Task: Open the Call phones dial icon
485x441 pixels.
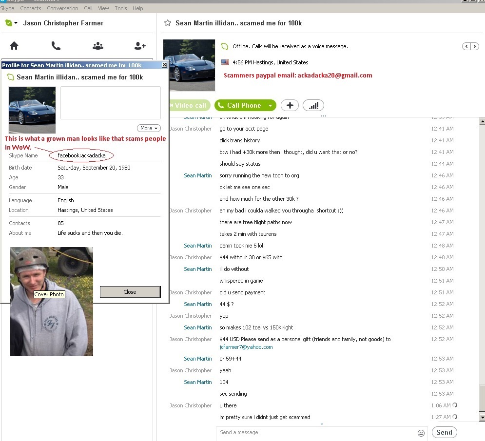Action: [56, 46]
